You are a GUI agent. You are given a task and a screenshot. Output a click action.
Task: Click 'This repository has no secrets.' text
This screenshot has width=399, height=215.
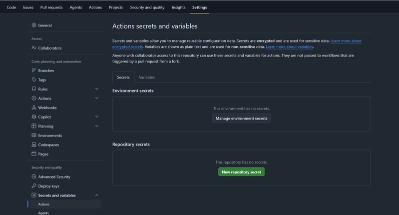pyautogui.click(x=242, y=162)
